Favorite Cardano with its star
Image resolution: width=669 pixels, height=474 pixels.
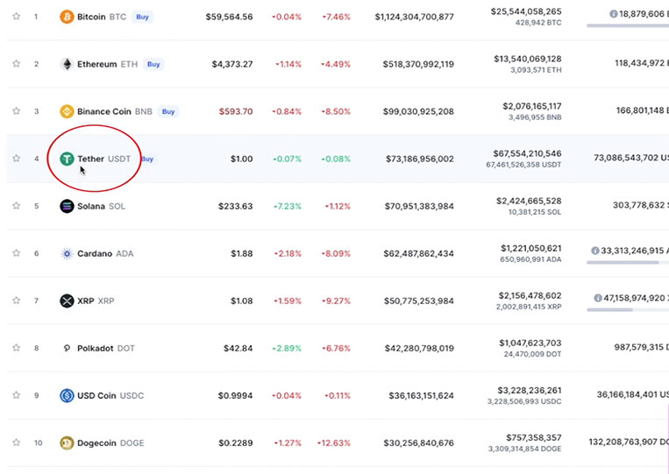click(16, 253)
